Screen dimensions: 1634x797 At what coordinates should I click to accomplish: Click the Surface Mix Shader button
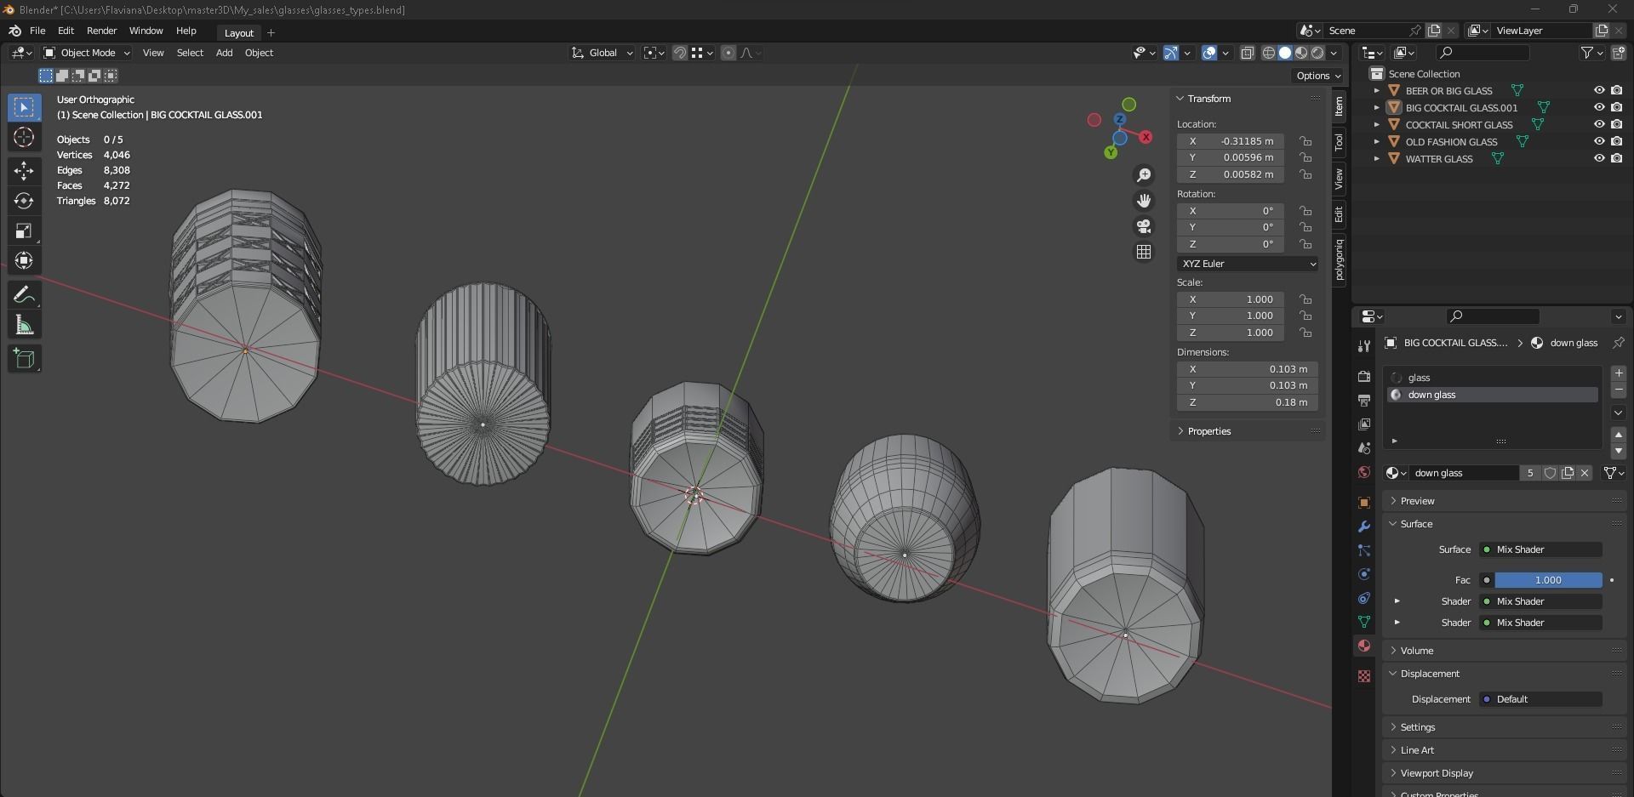point(1540,549)
